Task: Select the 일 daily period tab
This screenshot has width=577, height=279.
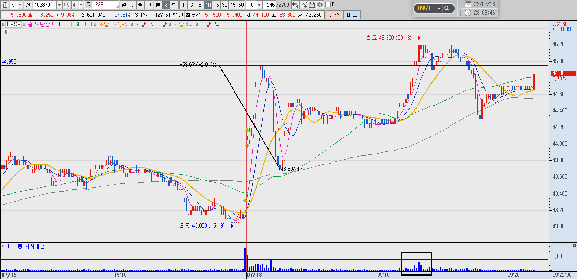Action: click(124, 5)
